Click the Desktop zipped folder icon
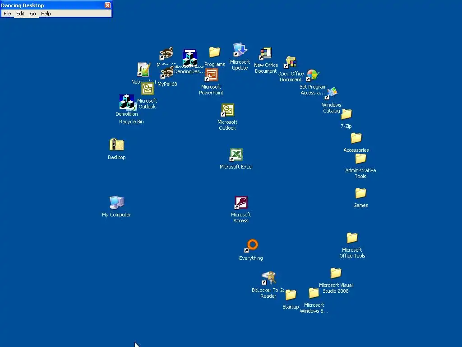462x347 pixels. point(117,145)
